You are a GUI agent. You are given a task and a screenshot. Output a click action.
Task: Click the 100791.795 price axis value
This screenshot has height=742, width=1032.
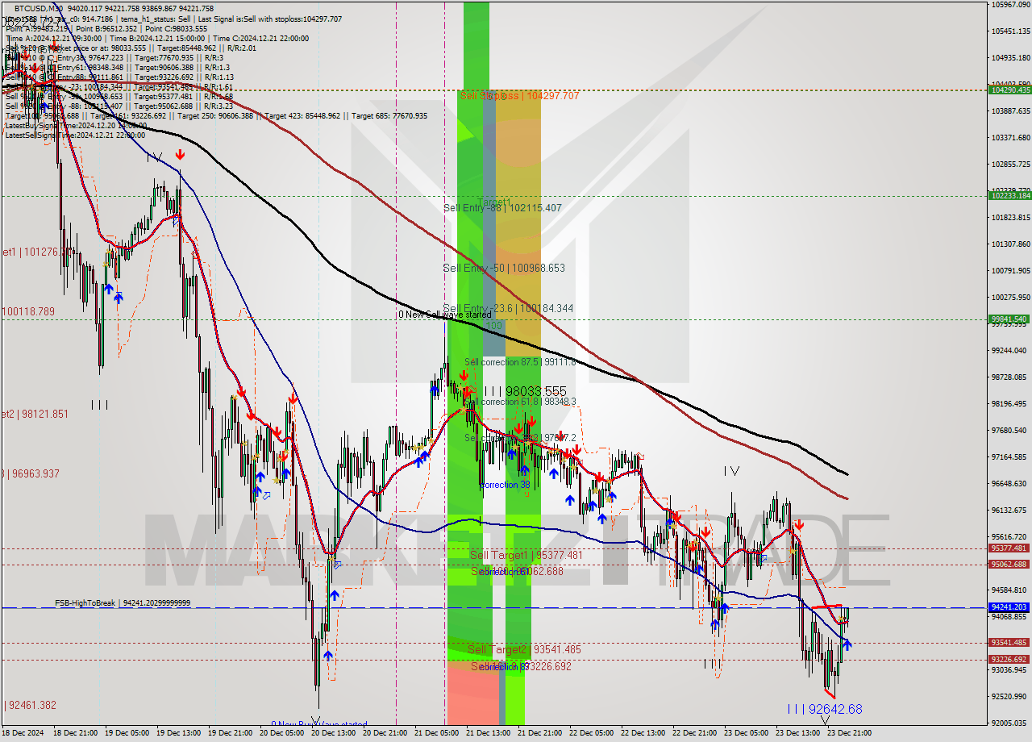(1010, 270)
